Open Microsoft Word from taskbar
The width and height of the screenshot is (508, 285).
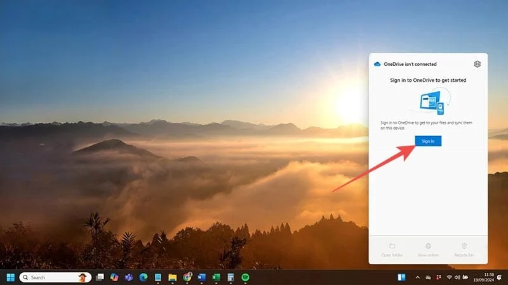coord(201,277)
